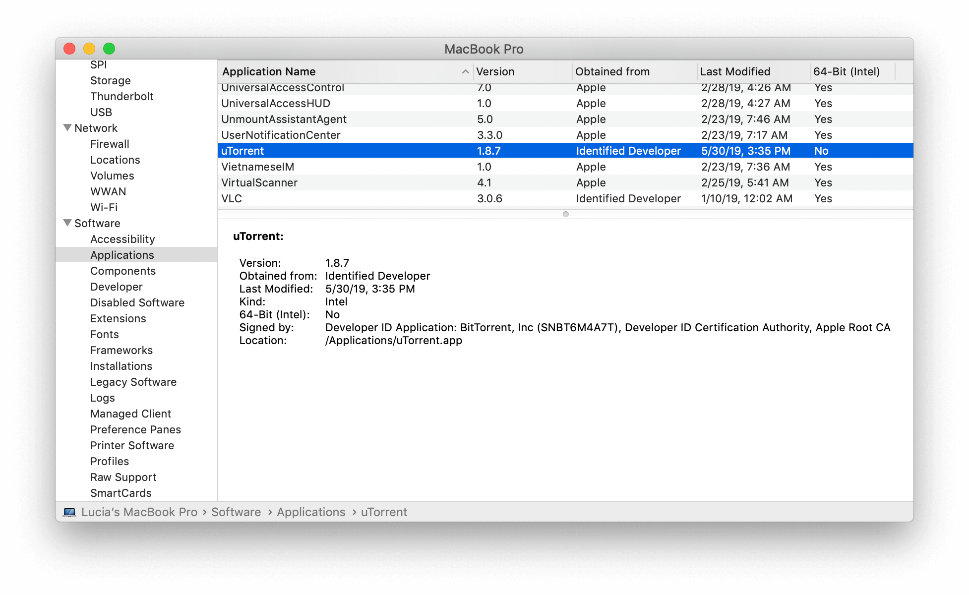
Task: Click the 64-Bit Intel column header
Action: [845, 71]
